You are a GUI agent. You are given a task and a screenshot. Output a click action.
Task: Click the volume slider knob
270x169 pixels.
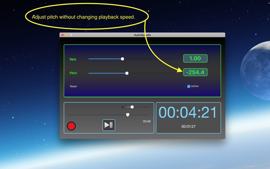click(132, 107)
